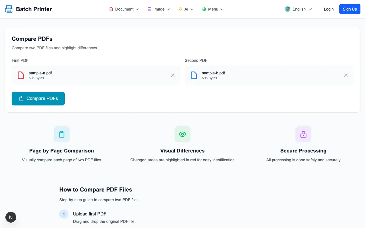Click 'Step-by-step guide to compare two PDF files' text
Screen dimensions: 365x228
click(x=99, y=200)
